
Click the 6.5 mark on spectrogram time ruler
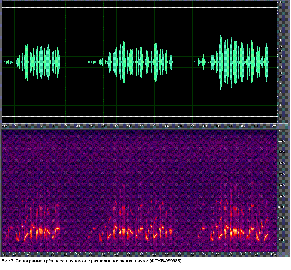[167, 255]
